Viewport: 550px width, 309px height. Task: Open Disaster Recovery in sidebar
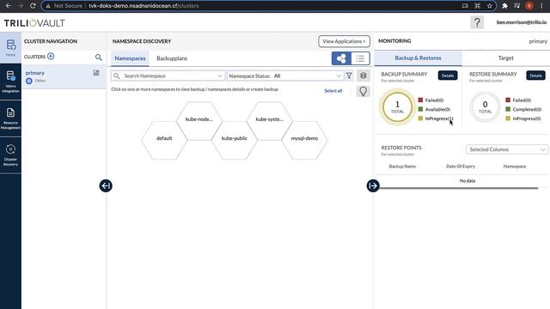point(10,154)
